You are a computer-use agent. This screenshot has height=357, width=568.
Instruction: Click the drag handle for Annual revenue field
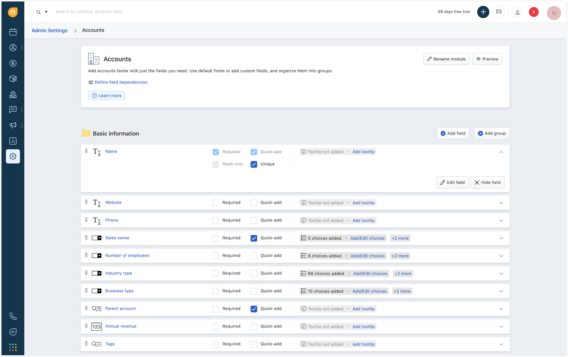(86, 326)
